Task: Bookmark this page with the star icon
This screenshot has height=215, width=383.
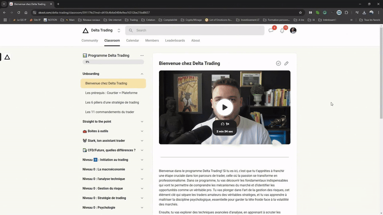Action: pos(300,12)
